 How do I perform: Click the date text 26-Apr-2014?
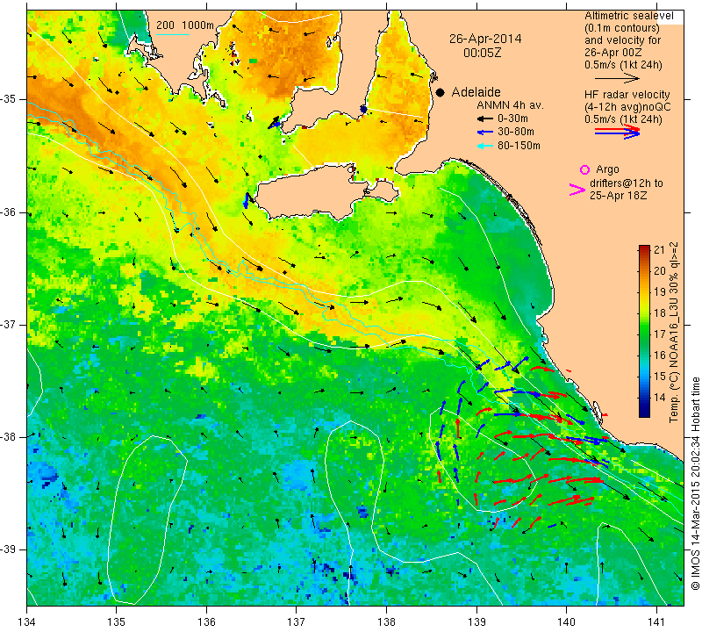click(x=485, y=39)
